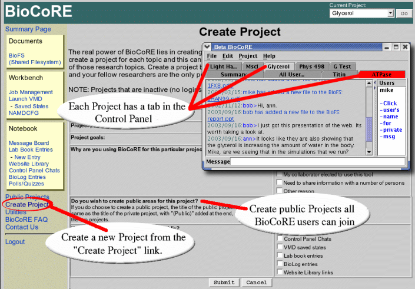Screen dimensions: 415x289
Task: Open the Current Project dropdown
Action: point(361,13)
